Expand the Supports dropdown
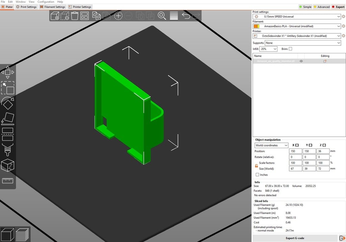 click(339, 43)
